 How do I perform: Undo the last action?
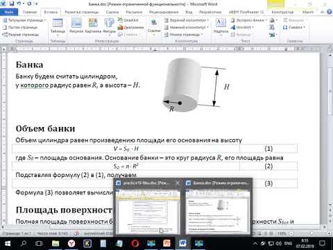click(x=19, y=3)
